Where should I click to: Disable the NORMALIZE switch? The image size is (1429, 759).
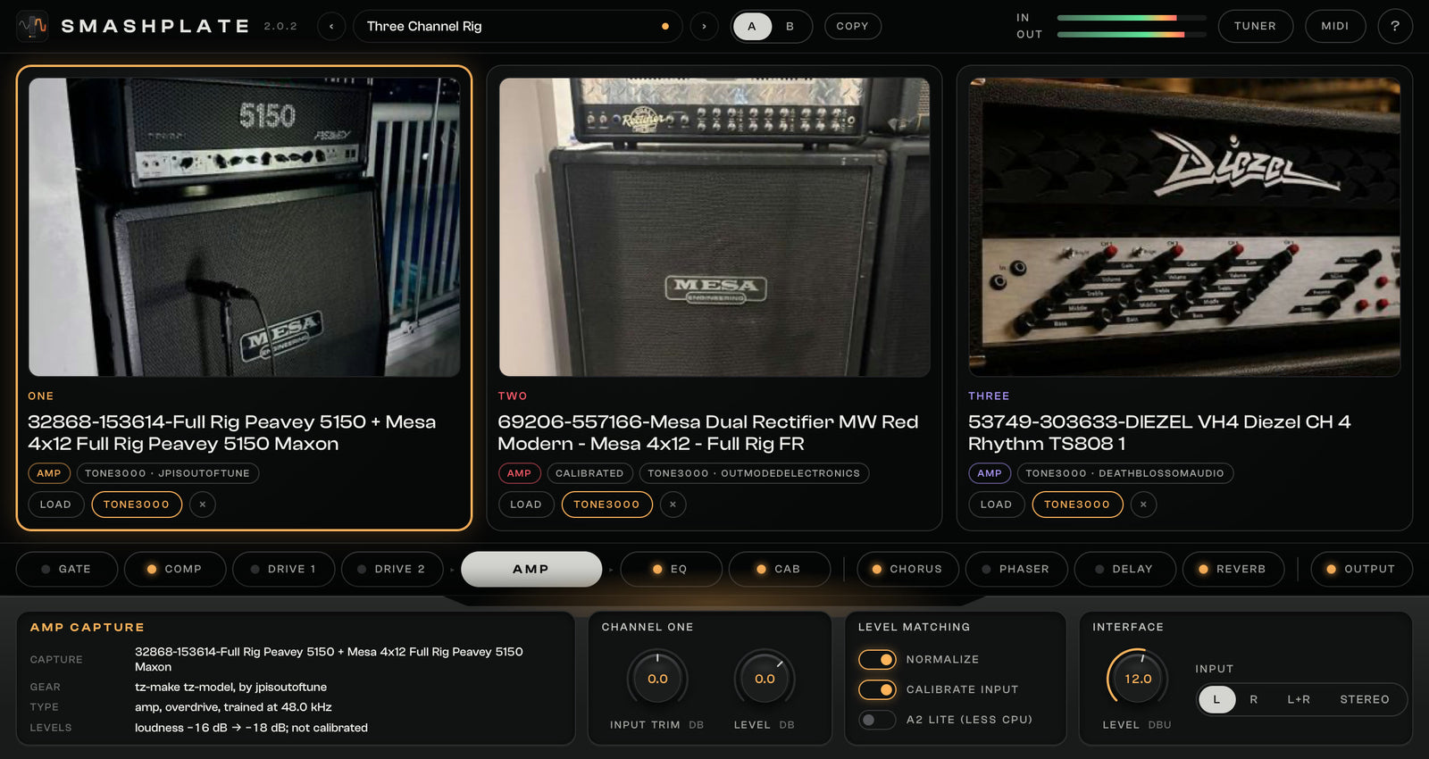pyautogui.click(x=877, y=660)
